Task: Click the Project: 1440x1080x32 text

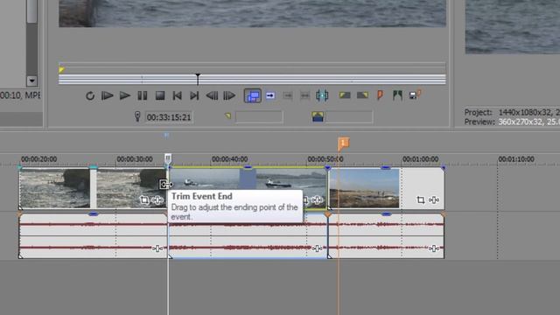Action: point(512,112)
